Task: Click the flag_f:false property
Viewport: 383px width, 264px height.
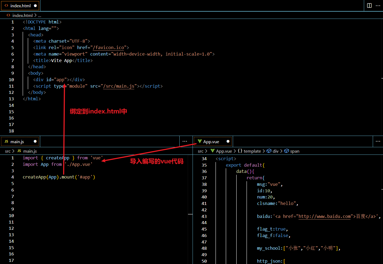Action: click(x=274, y=235)
